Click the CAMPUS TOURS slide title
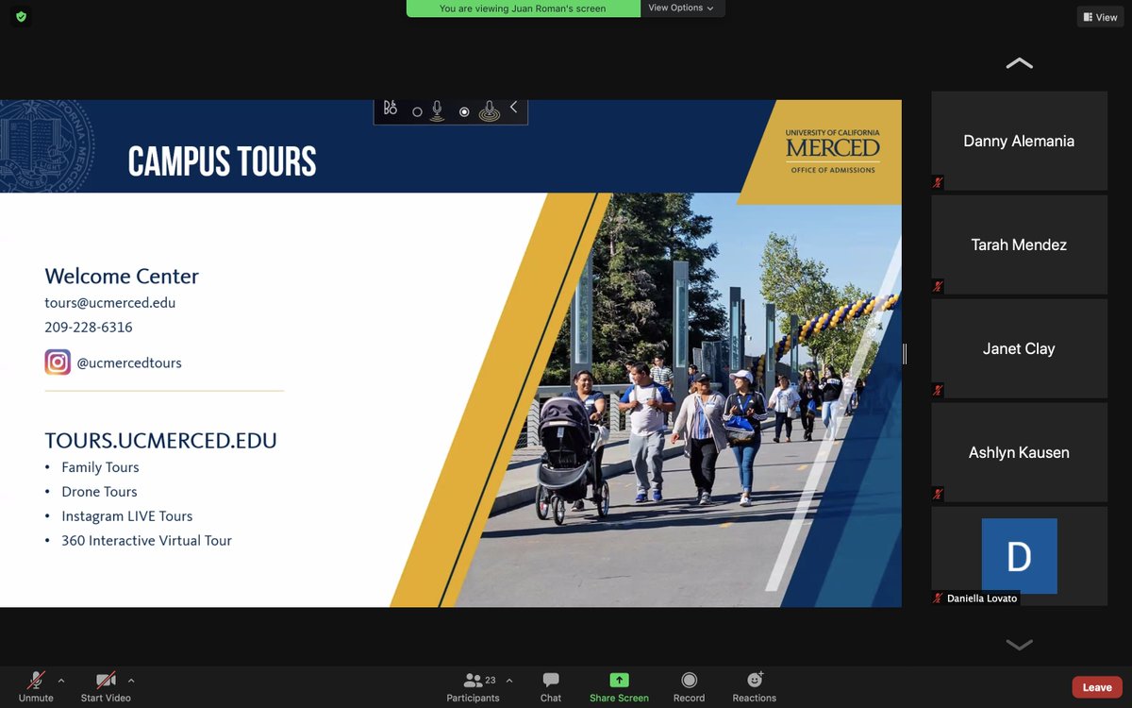 click(x=222, y=161)
